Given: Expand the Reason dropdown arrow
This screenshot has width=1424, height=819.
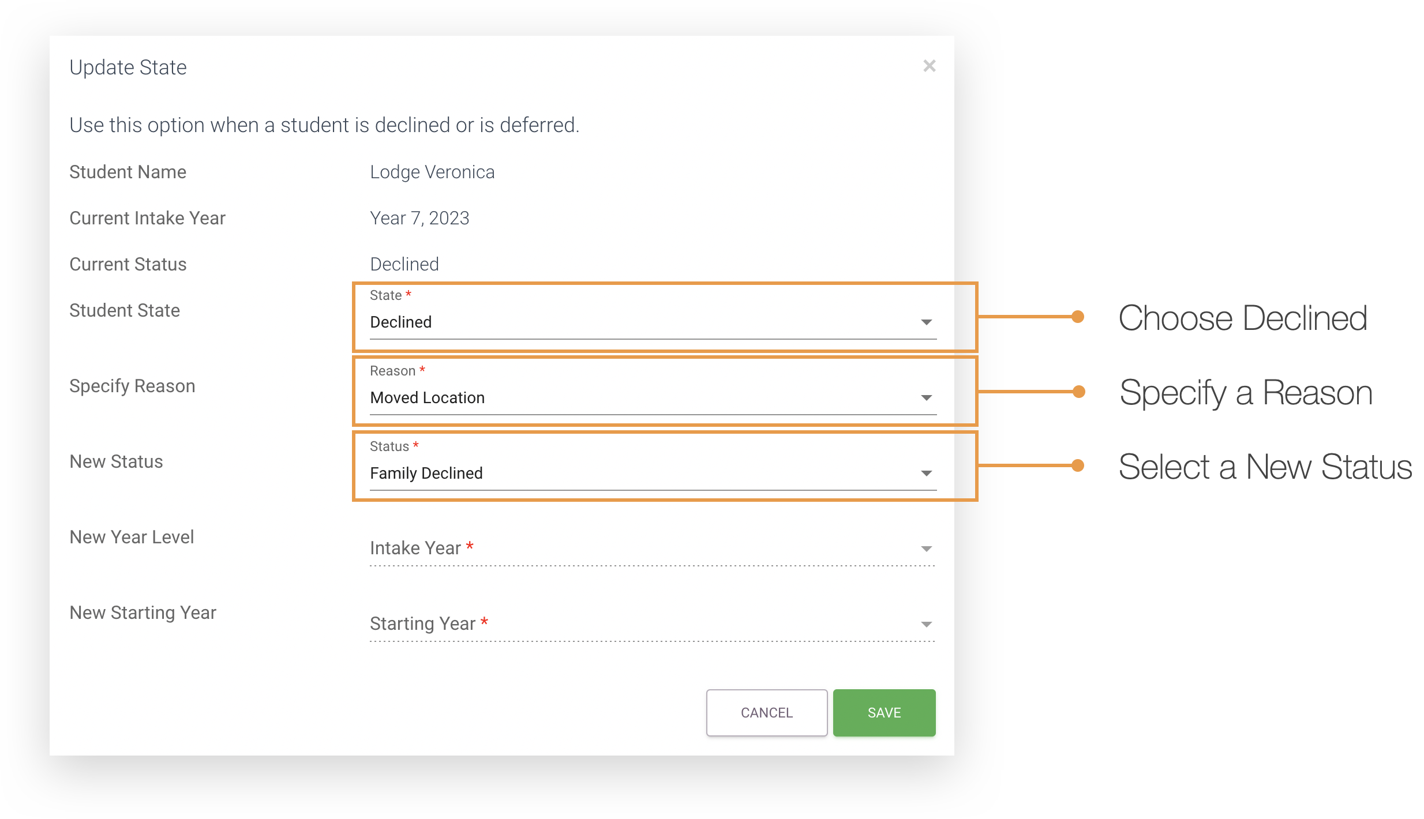Looking at the screenshot, I should click(926, 398).
